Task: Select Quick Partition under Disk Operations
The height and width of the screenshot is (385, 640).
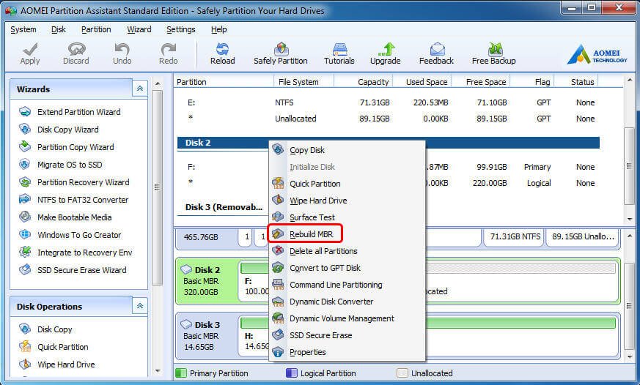Action: [54, 347]
